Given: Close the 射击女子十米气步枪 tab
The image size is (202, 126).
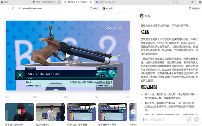Looking at the screenshot, I should tap(91, 2).
